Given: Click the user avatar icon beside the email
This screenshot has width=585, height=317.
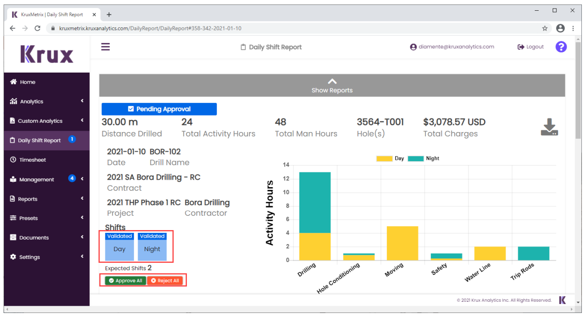Looking at the screenshot, I should click(413, 47).
